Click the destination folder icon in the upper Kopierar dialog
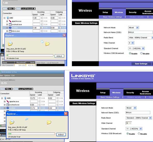This screenshot has width=153, height=142. pyautogui.click(x=47, y=44)
